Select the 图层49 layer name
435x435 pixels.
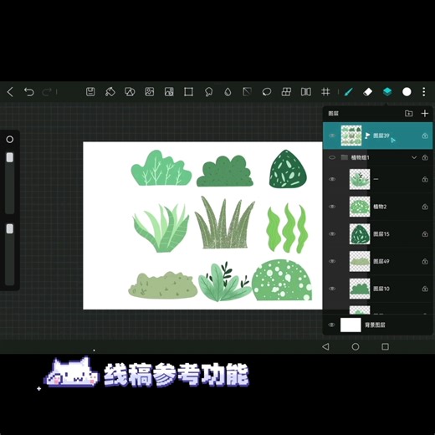[381, 261]
